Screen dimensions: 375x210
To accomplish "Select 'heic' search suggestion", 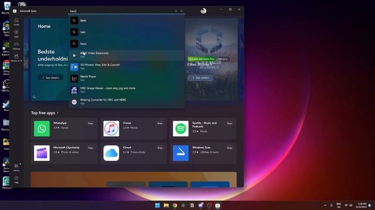I will click(127, 32).
